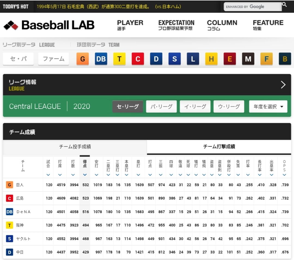The height and width of the screenshot is (260, 294).
Task: Open 中日 team name link
Action: (x=20, y=252)
